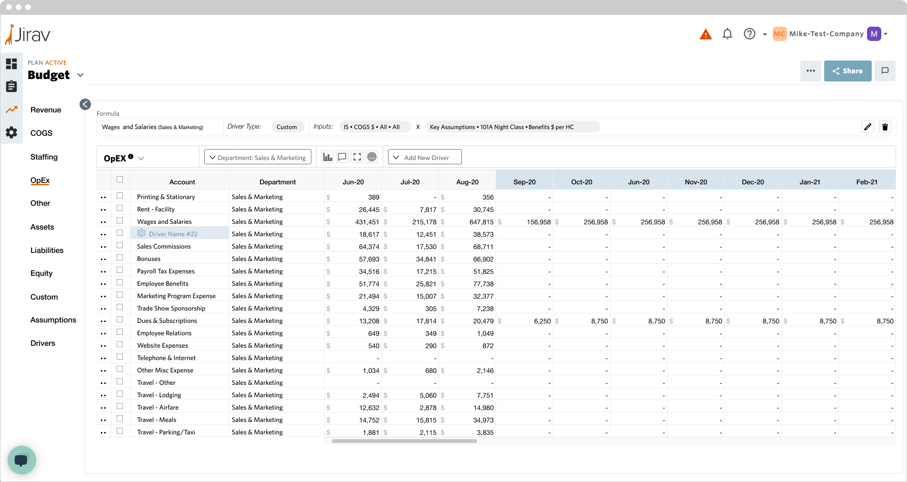The image size is (907, 482).
Task: Open the help question mark icon
Action: [x=749, y=34]
